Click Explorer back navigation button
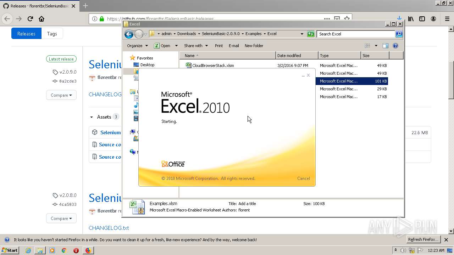 coord(129,34)
